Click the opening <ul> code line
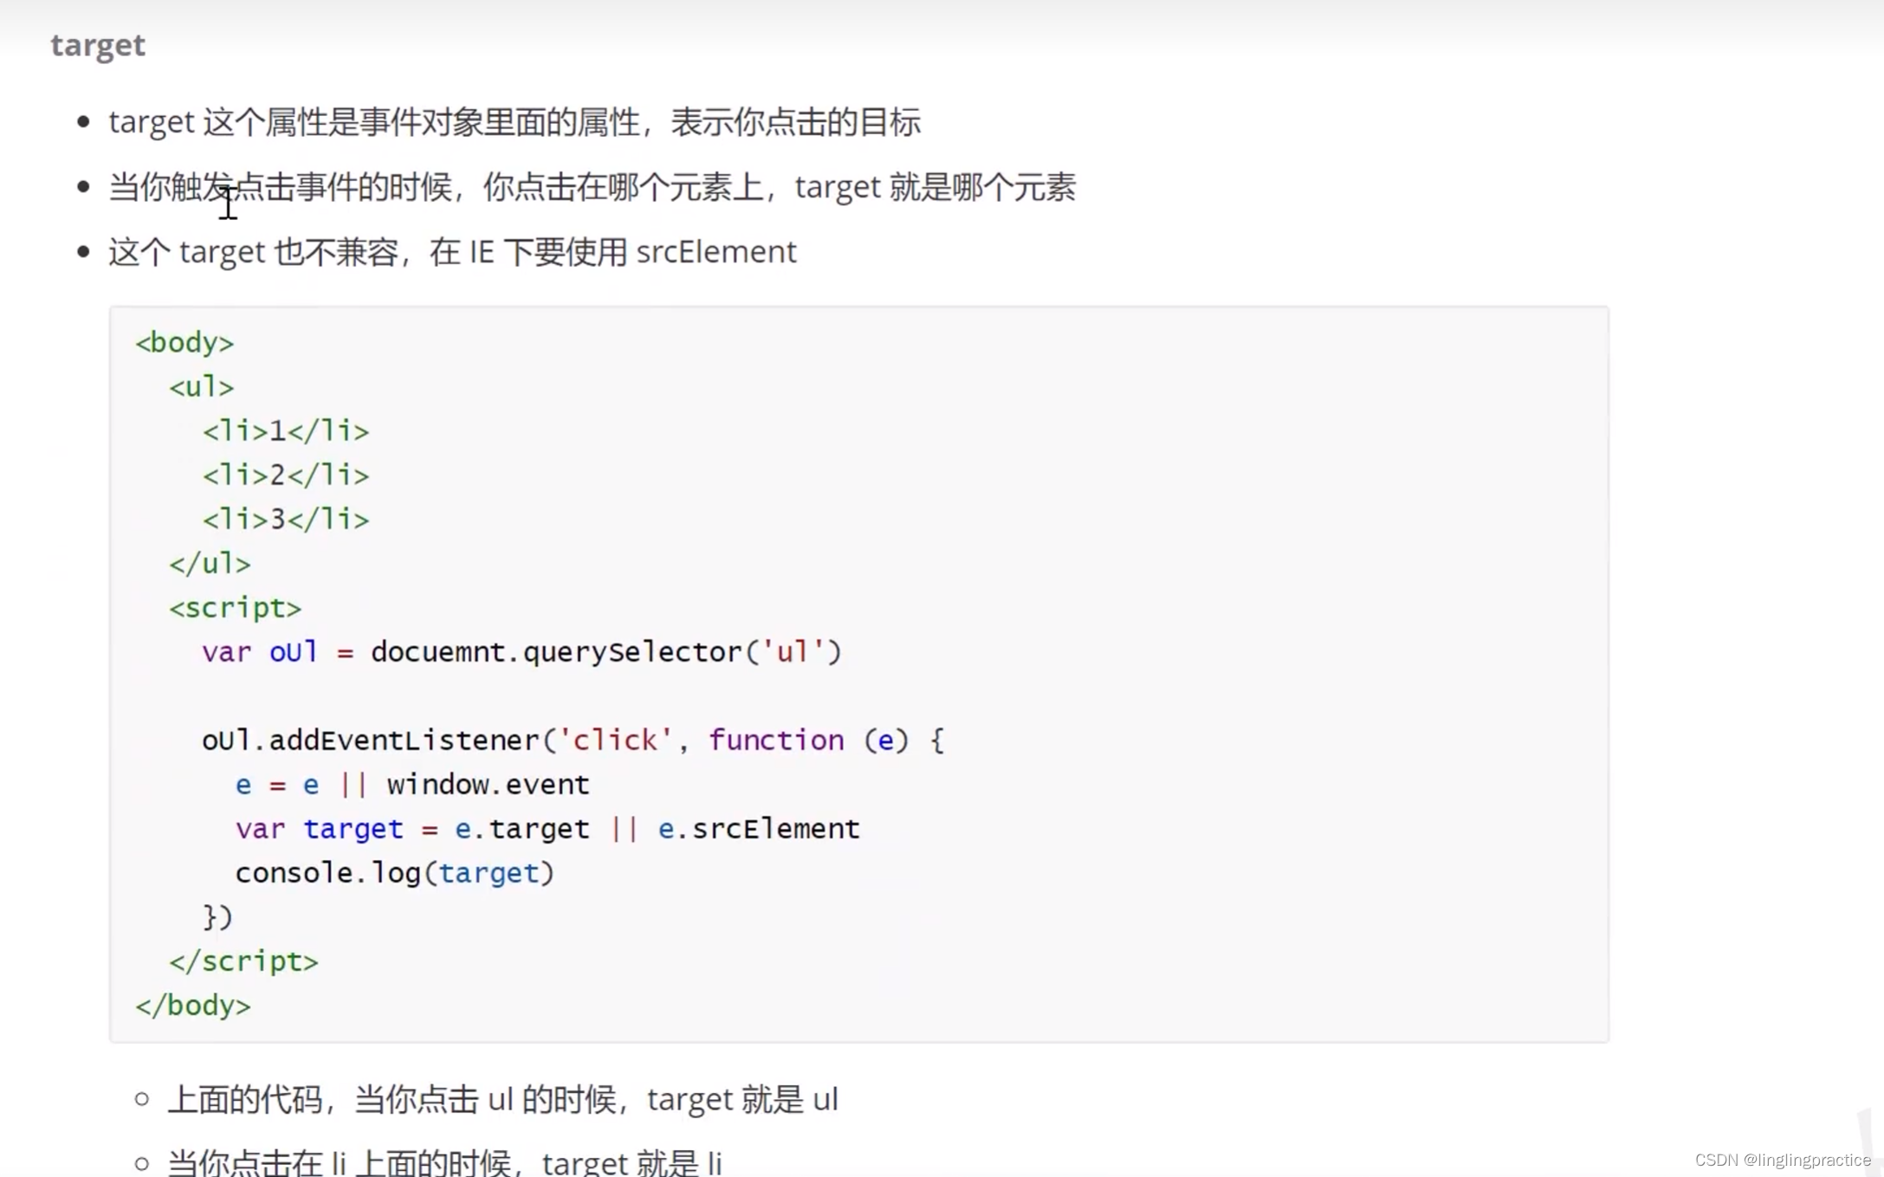Screen dimensions: 1884x1177 coord(201,387)
